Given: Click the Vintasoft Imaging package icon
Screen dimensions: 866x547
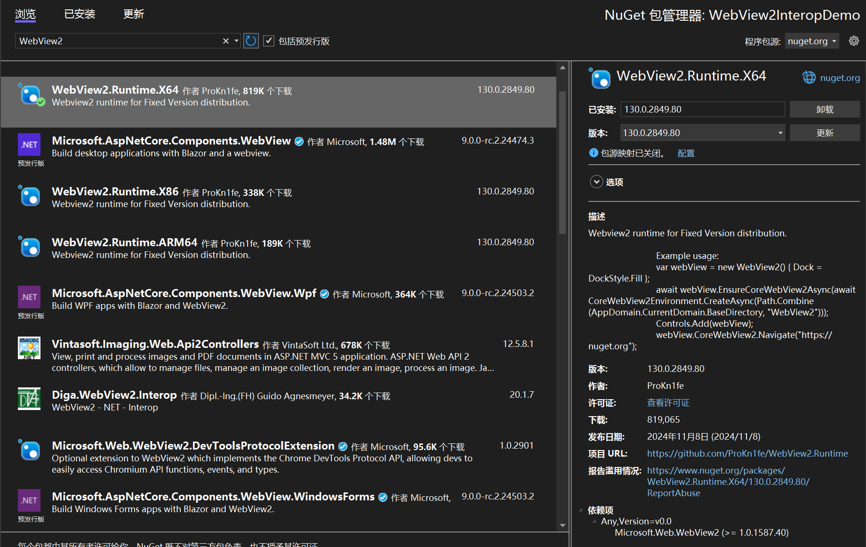Looking at the screenshot, I should (x=29, y=348).
